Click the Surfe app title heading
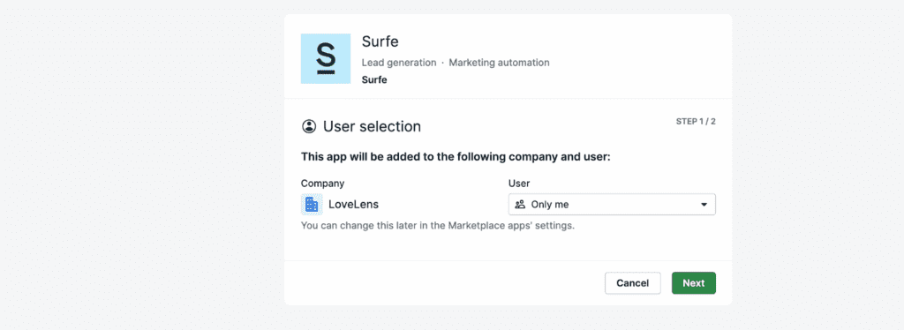This screenshot has height=330, width=904. 380,41
